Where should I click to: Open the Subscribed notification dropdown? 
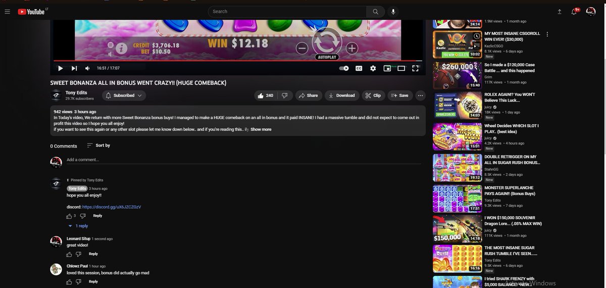(124, 95)
